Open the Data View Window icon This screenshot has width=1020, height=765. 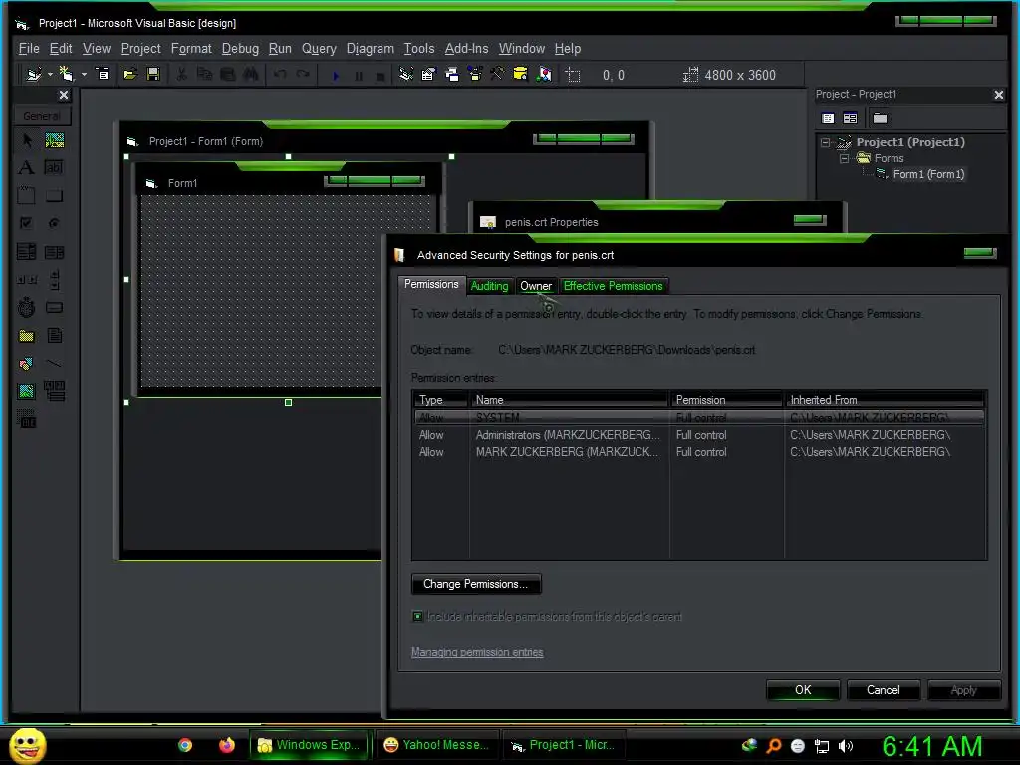520,74
